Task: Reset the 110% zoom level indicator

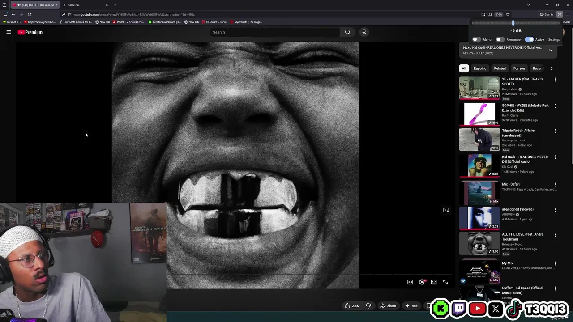Action: (498, 14)
